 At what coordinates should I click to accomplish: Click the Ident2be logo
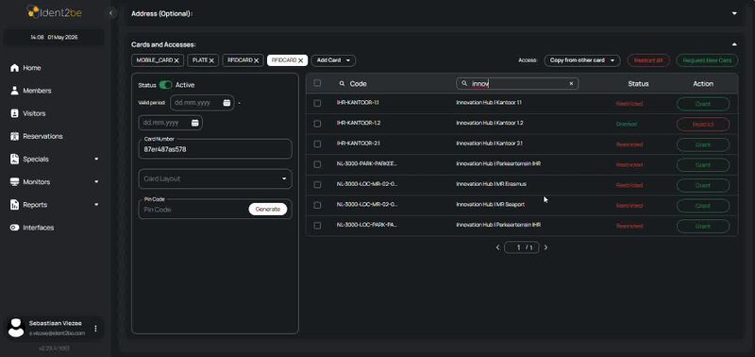pyautogui.click(x=54, y=12)
